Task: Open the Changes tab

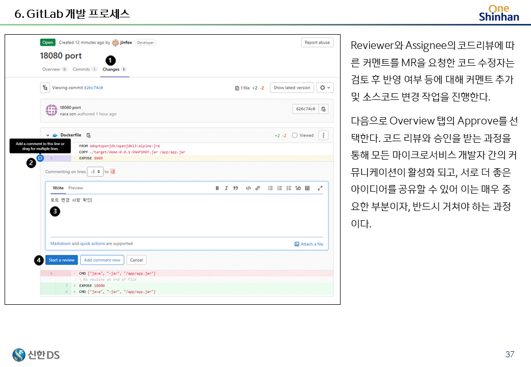Action: pyautogui.click(x=114, y=69)
